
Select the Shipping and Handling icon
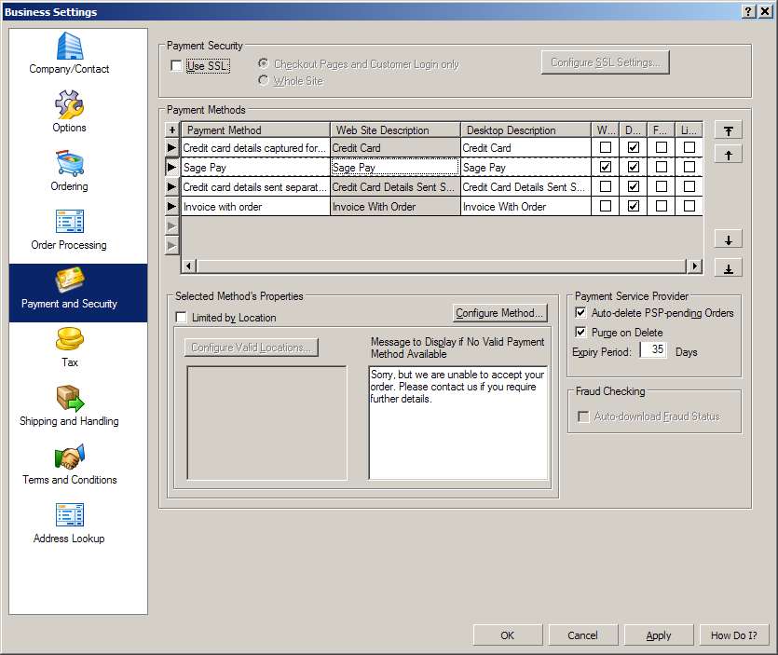(x=69, y=398)
